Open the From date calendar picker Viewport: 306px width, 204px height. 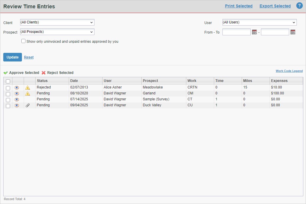click(x=254, y=32)
